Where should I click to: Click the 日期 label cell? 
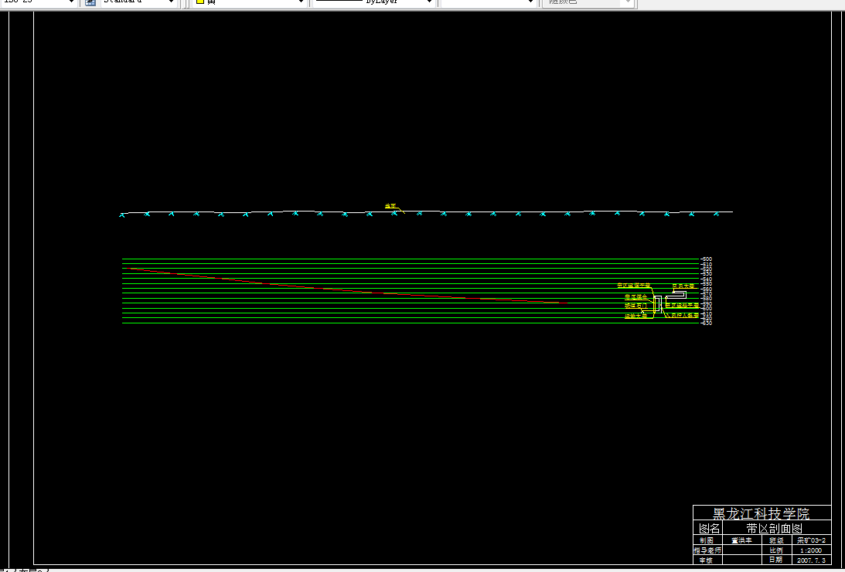pos(776,560)
